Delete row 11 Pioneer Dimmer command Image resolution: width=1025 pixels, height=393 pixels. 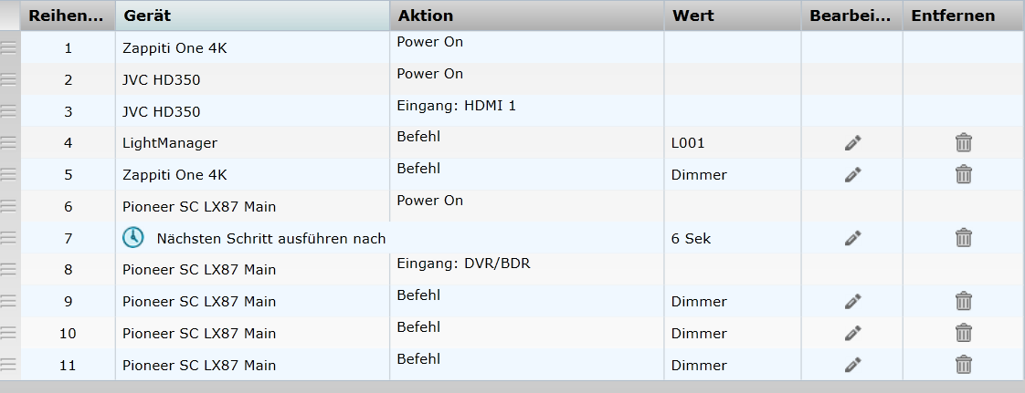coord(964,364)
